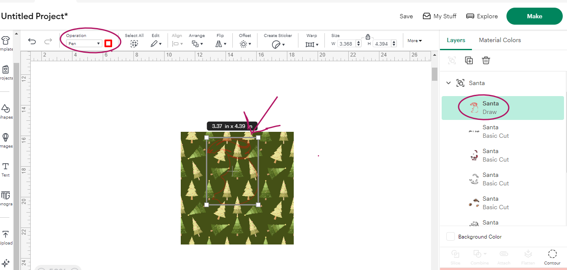This screenshot has width=567, height=270.
Task: Switch to the Material Colors tab
Action: (x=500, y=40)
